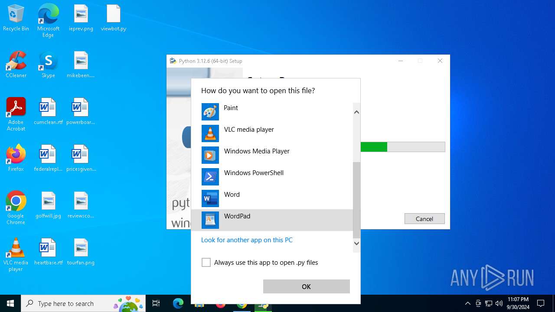Close the Python Setup window
555x312 pixels.
[x=440, y=61]
